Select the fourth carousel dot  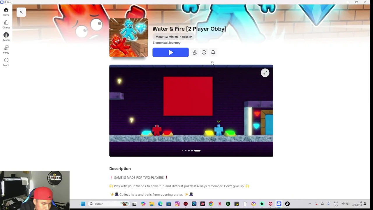pyautogui.click(x=192, y=151)
